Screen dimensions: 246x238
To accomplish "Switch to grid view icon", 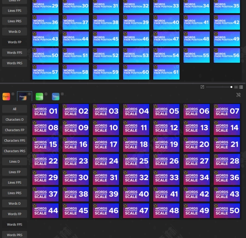I will [236, 87].
